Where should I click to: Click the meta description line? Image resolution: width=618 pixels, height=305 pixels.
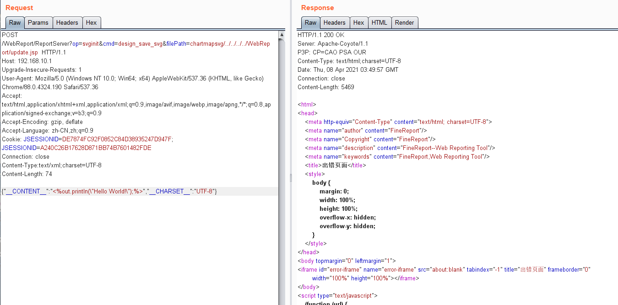[400, 148]
